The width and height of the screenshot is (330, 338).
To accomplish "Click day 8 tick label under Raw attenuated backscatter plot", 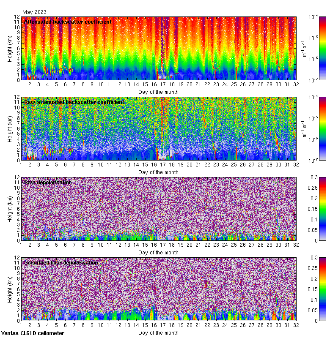I will tap(83, 165).
